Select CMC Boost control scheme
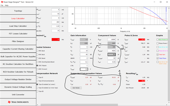 [37, 58]
